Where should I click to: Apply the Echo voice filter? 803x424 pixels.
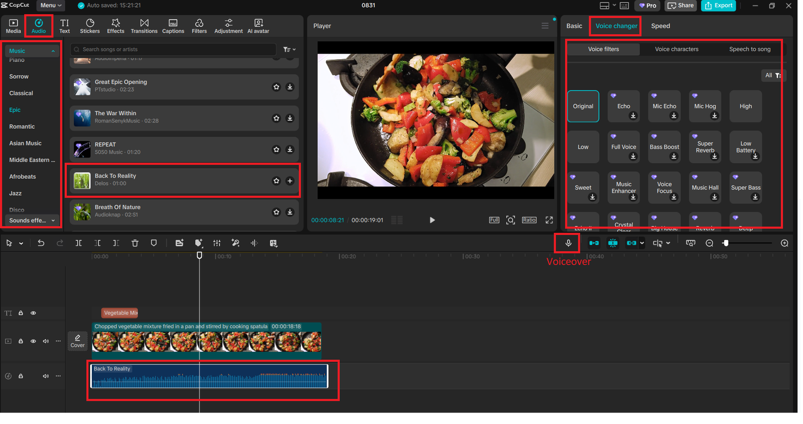pos(624,106)
